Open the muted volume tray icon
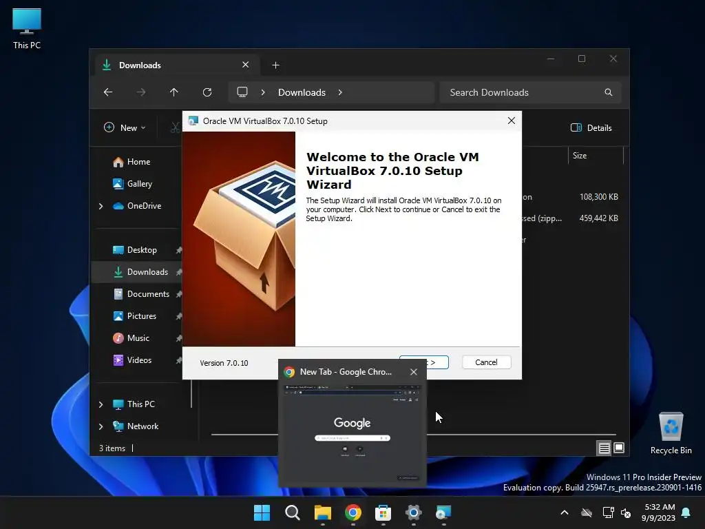 [x=625, y=512]
